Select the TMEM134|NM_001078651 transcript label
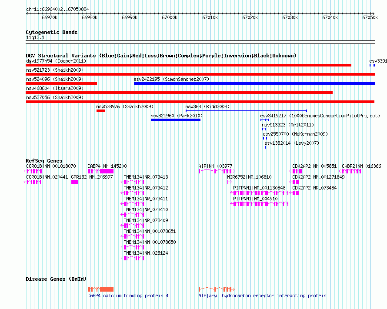Image resolution: width=387 pixels, height=309 pixels. point(150,231)
